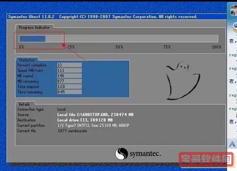Click the Local drive [1] destination text
The width and height of the screenshot is (237, 171).
[85, 120]
